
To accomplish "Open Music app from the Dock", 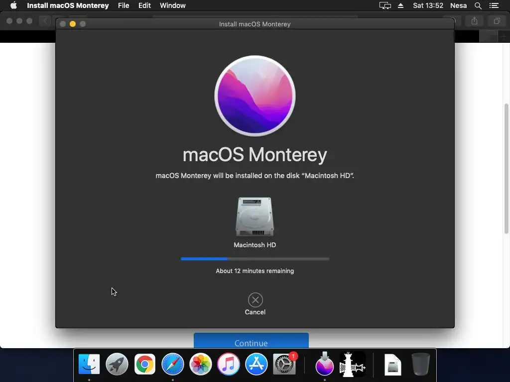I will click(x=228, y=364).
